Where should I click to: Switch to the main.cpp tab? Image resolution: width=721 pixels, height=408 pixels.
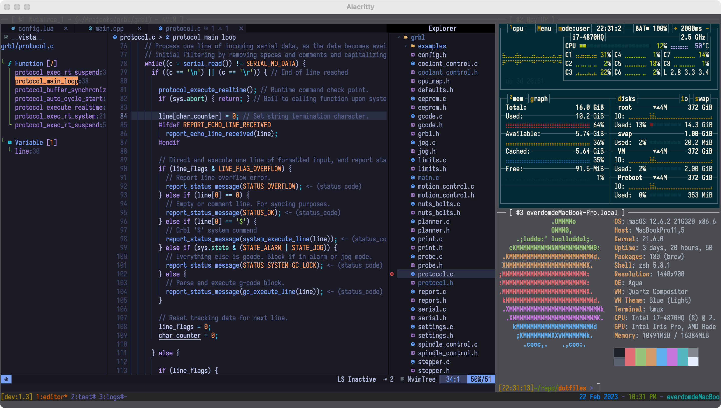point(109,29)
